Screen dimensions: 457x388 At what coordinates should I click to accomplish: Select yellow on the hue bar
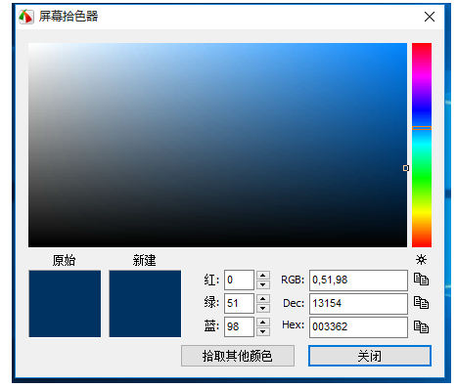(422, 213)
